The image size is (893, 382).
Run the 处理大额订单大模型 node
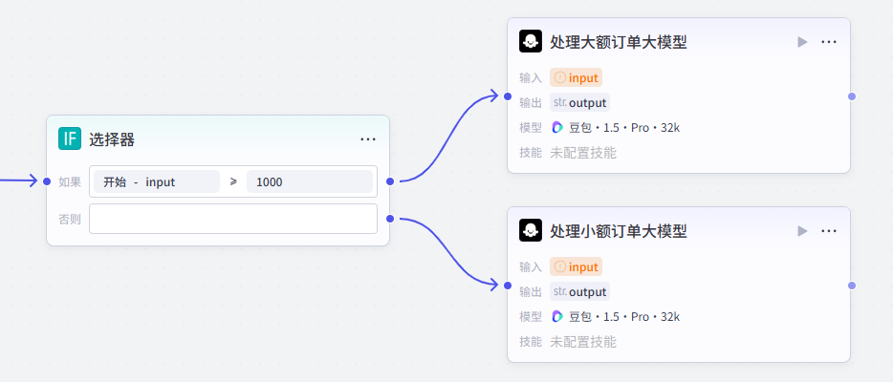coord(802,42)
